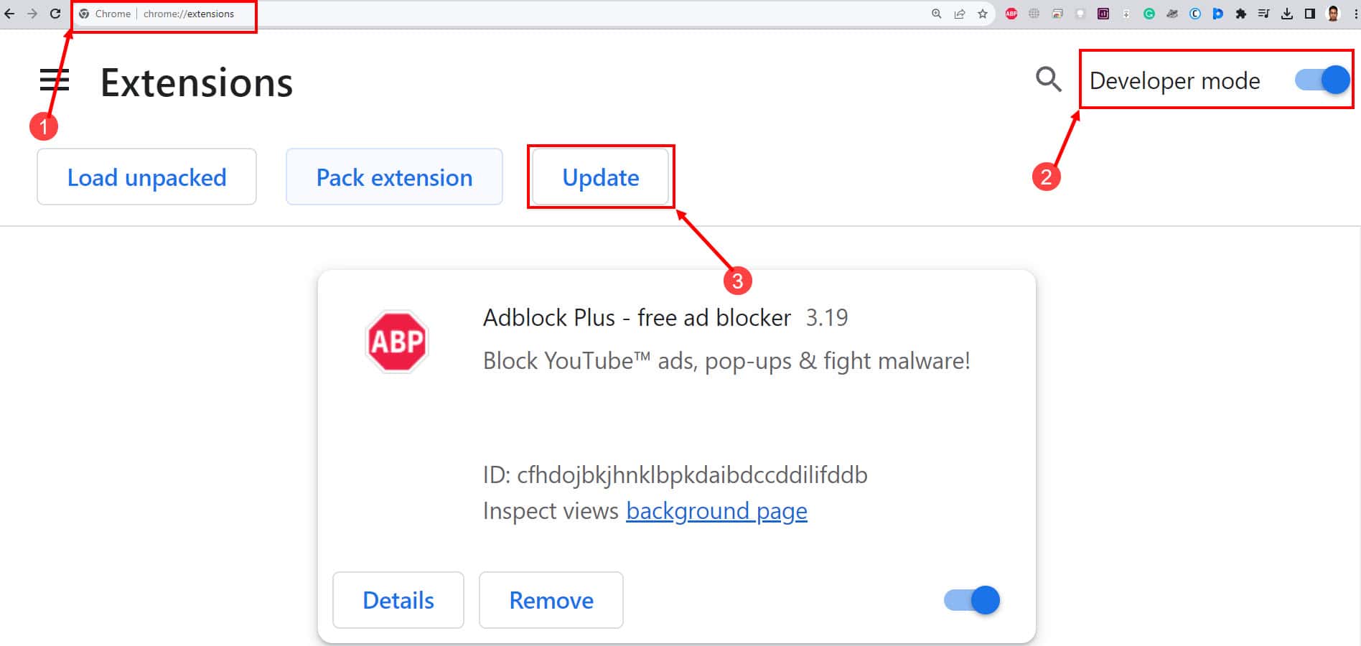Viewport: 1361px width, 646px height.
Task: Click the search extensions magnifier icon
Action: (1048, 79)
